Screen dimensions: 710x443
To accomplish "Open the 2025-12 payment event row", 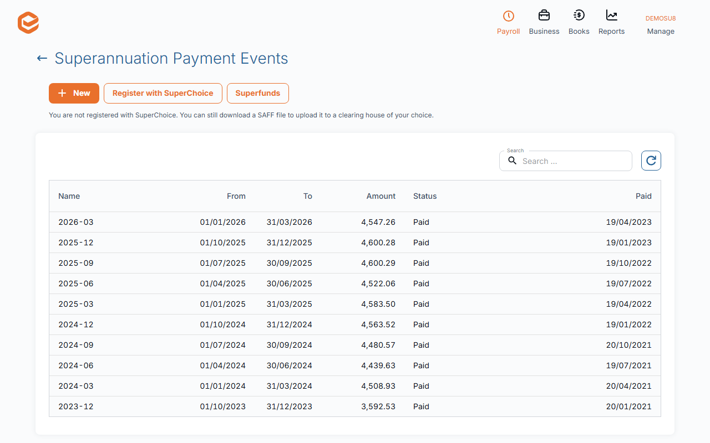I will click(x=355, y=243).
